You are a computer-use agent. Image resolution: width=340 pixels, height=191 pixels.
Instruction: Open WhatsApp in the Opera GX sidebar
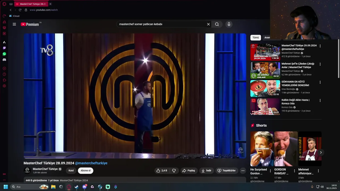coord(4,54)
